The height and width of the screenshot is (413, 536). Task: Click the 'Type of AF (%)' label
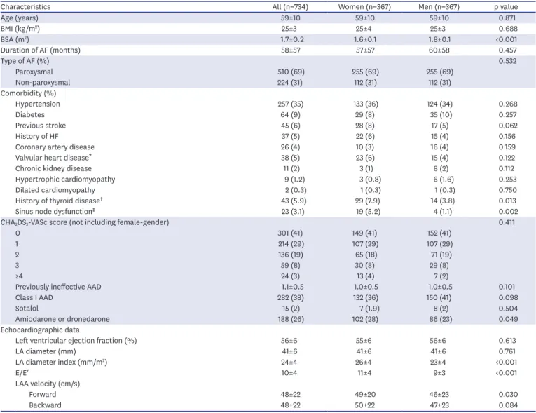point(25,61)
